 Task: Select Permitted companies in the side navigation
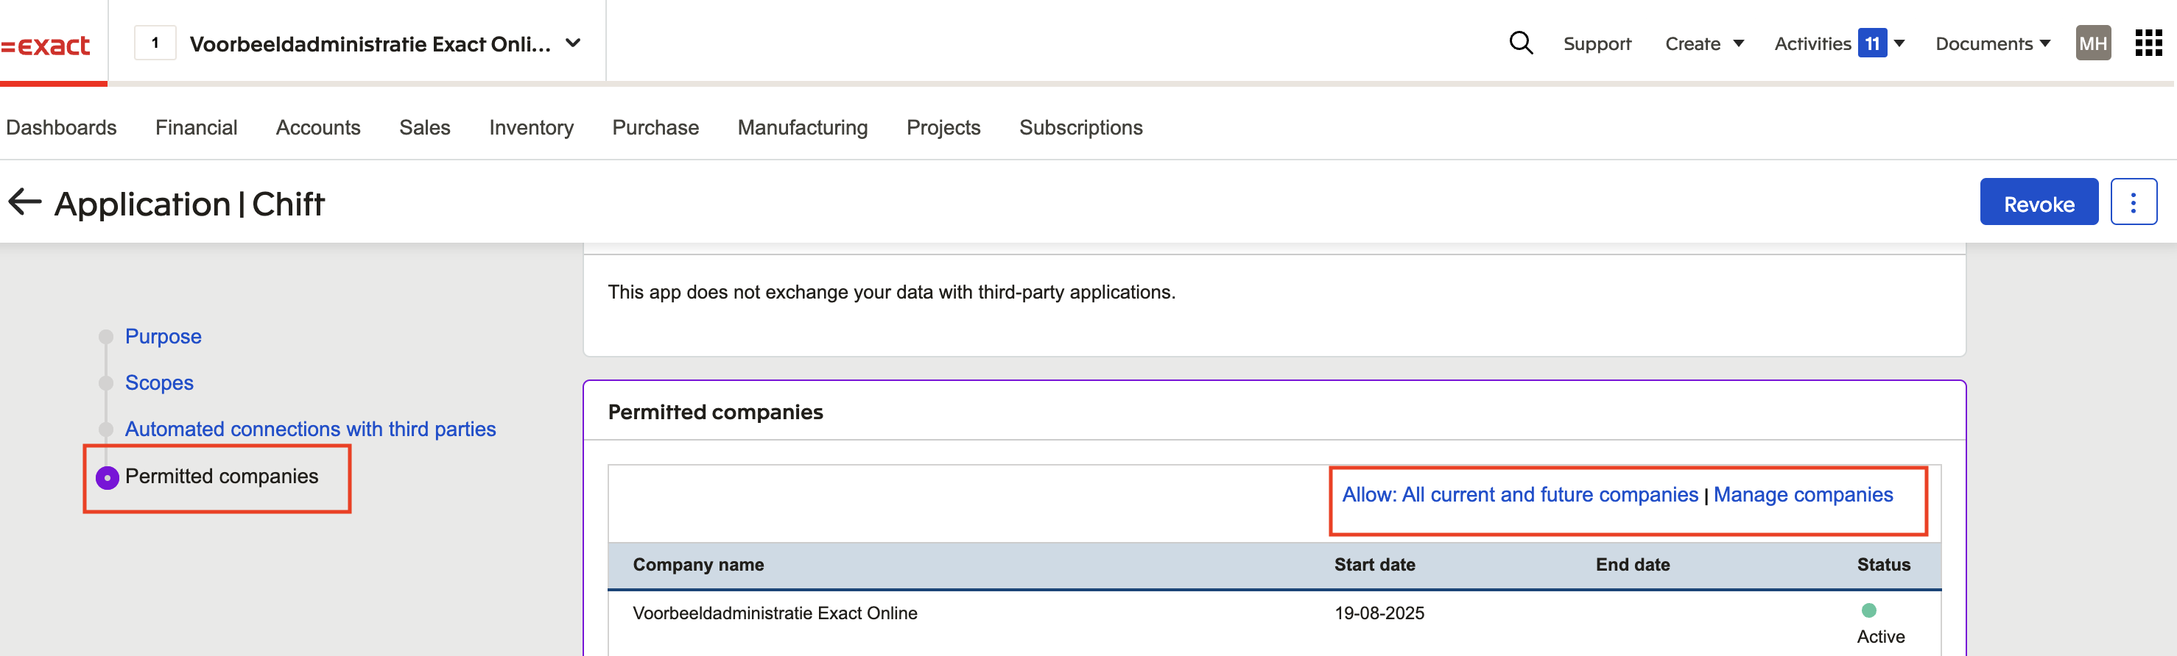coord(222,476)
